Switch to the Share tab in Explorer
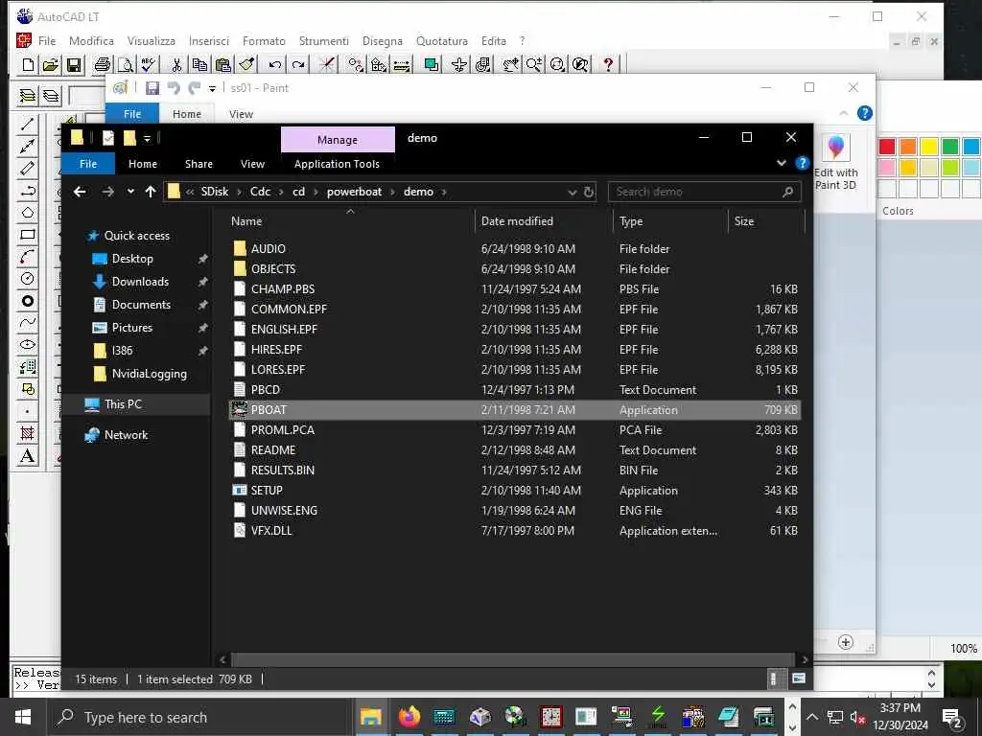 pos(199,164)
